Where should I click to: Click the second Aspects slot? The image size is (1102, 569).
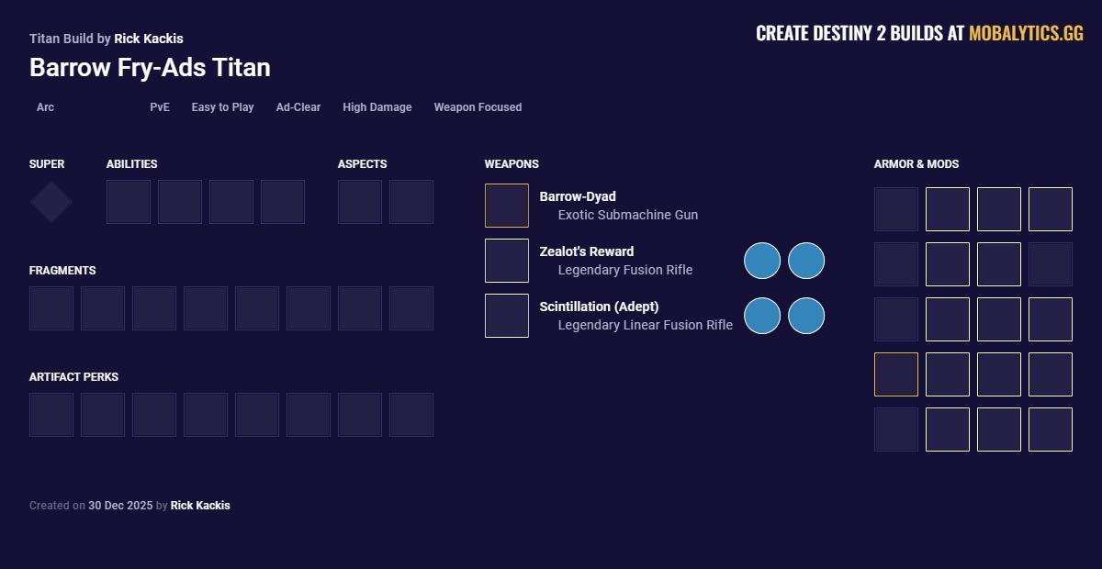(411, 202)
